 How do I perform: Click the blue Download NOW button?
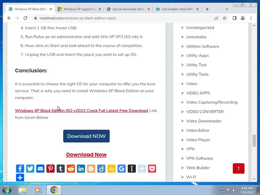(x=86, y=136)
